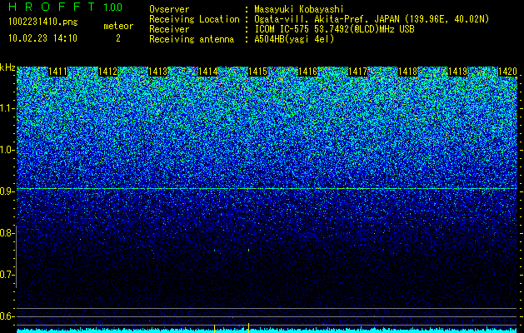Click the 1.0.0 version number
This screenshot has height=333, width=524.
click(x=112, y=7)
